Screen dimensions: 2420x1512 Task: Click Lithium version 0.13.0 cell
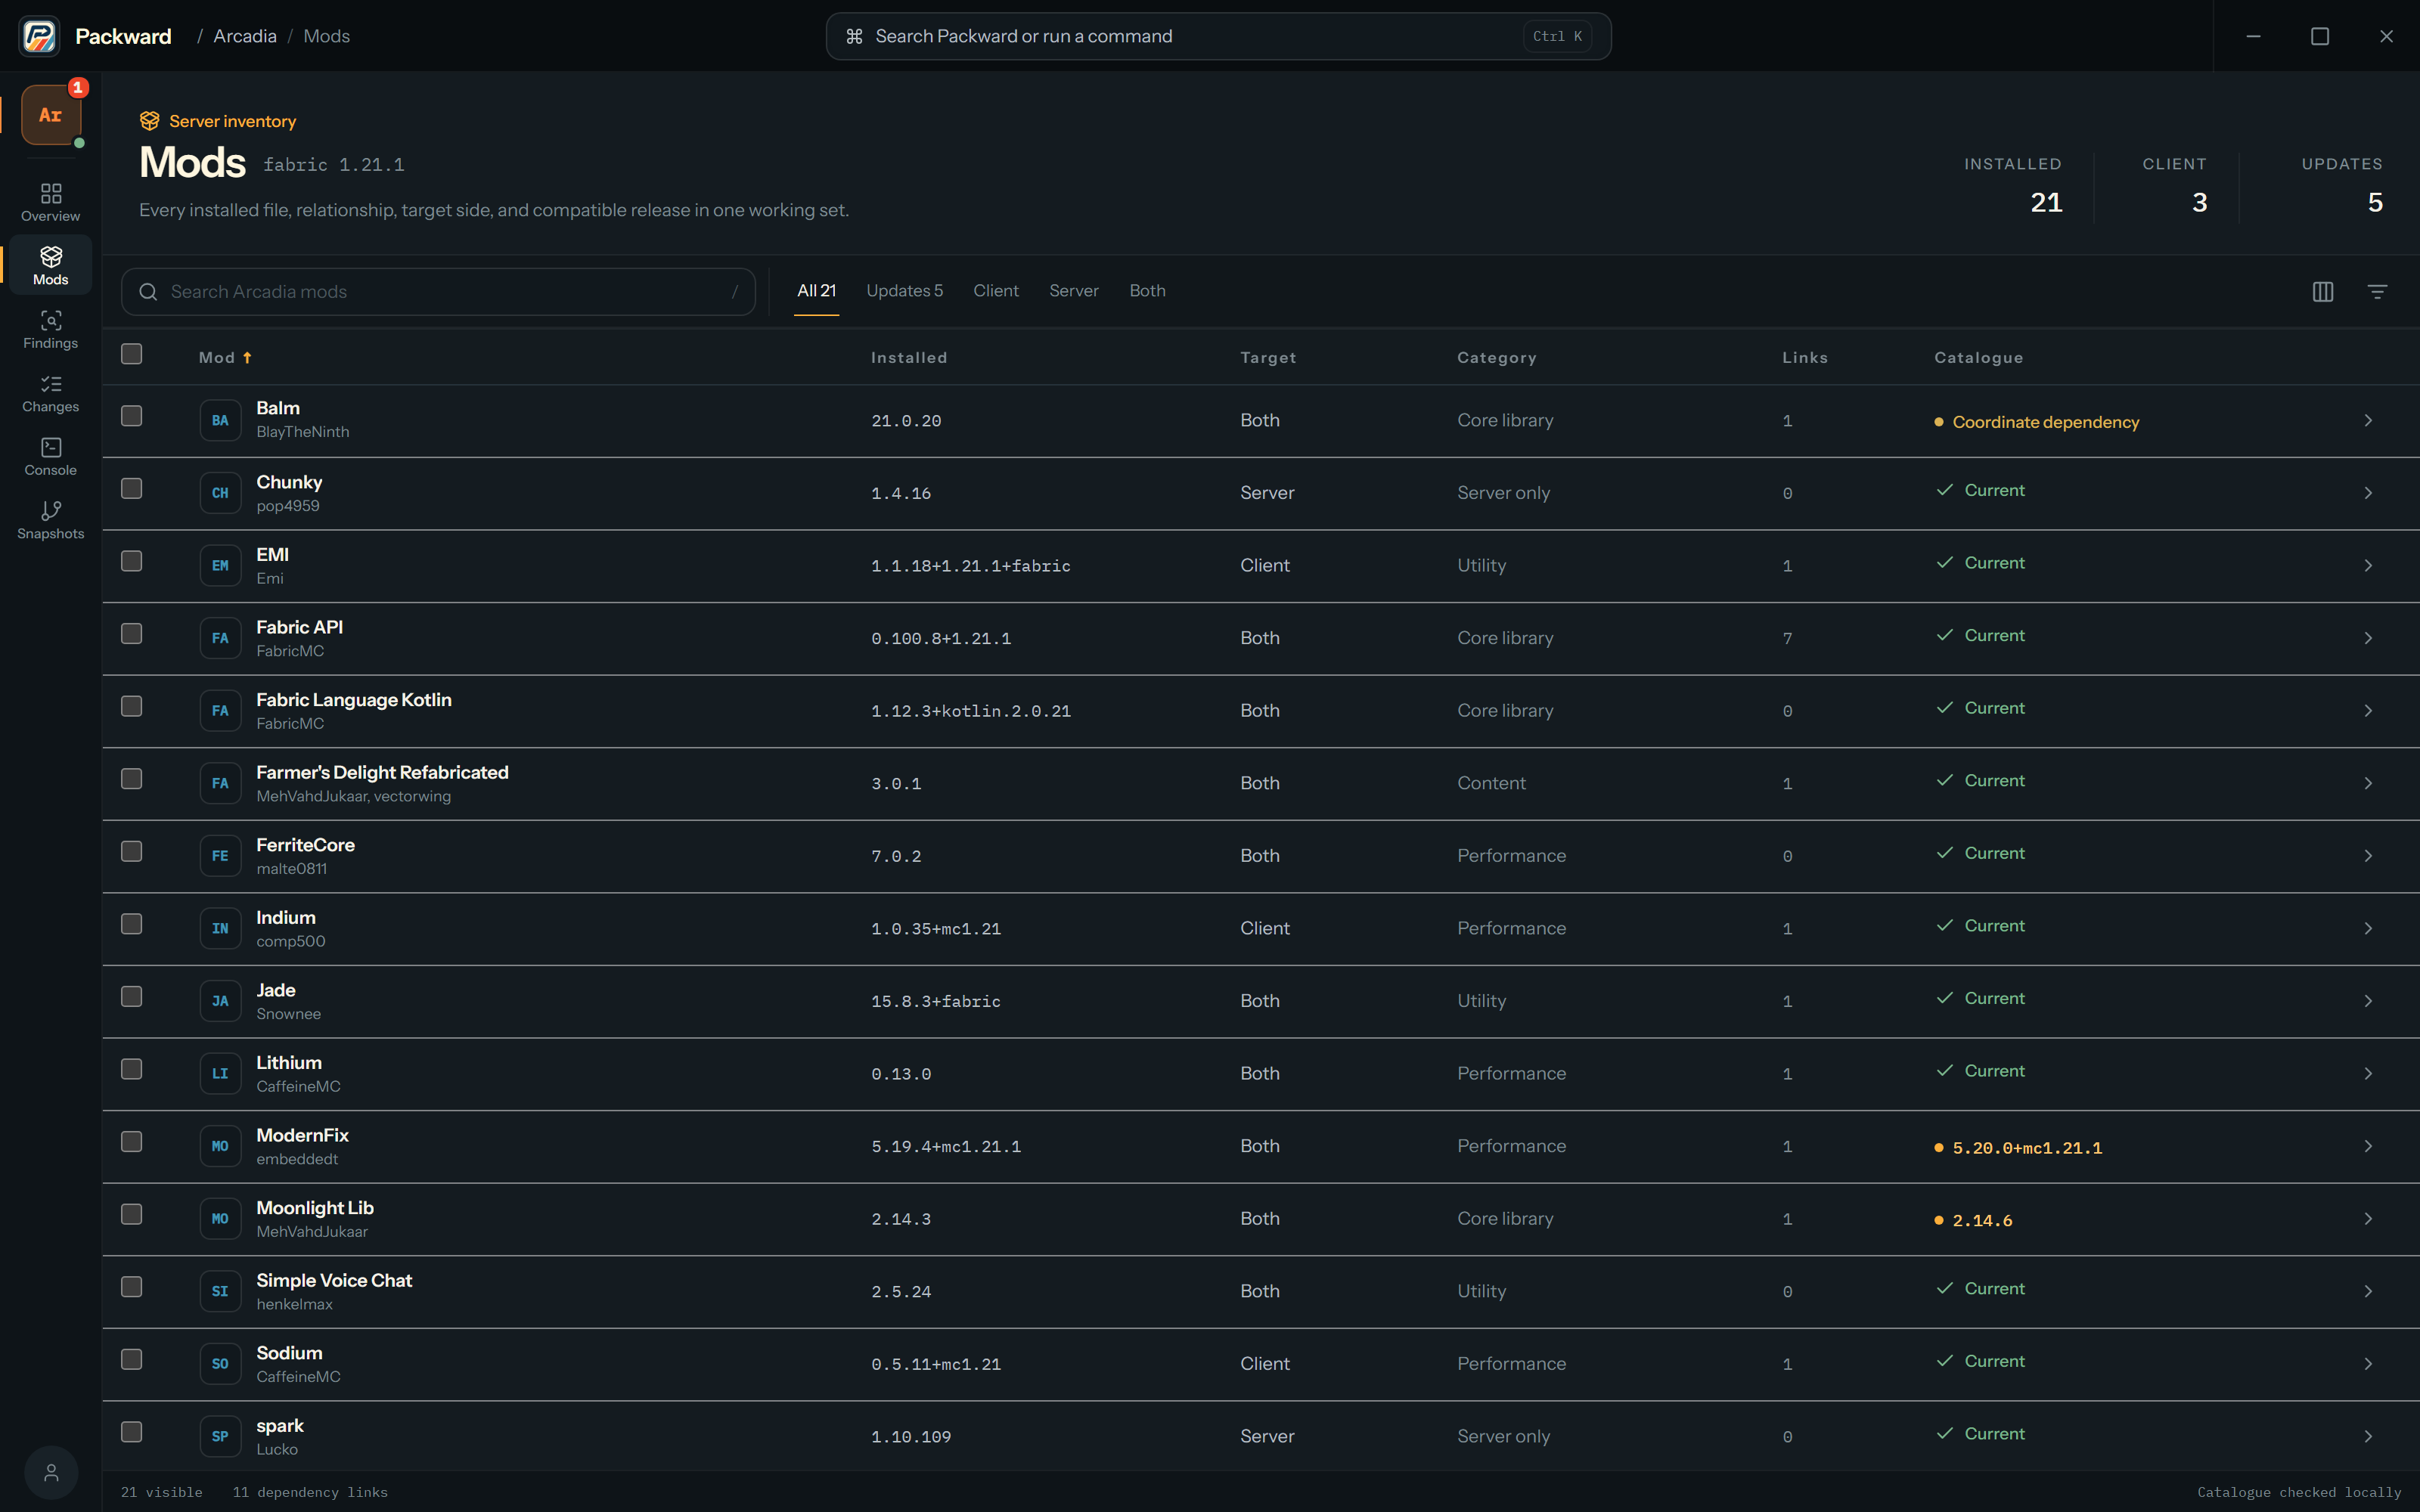(x=901, y=1074)
